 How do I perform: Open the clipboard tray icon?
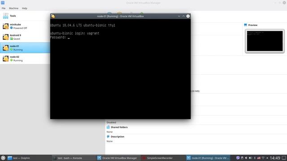(242, 158)
